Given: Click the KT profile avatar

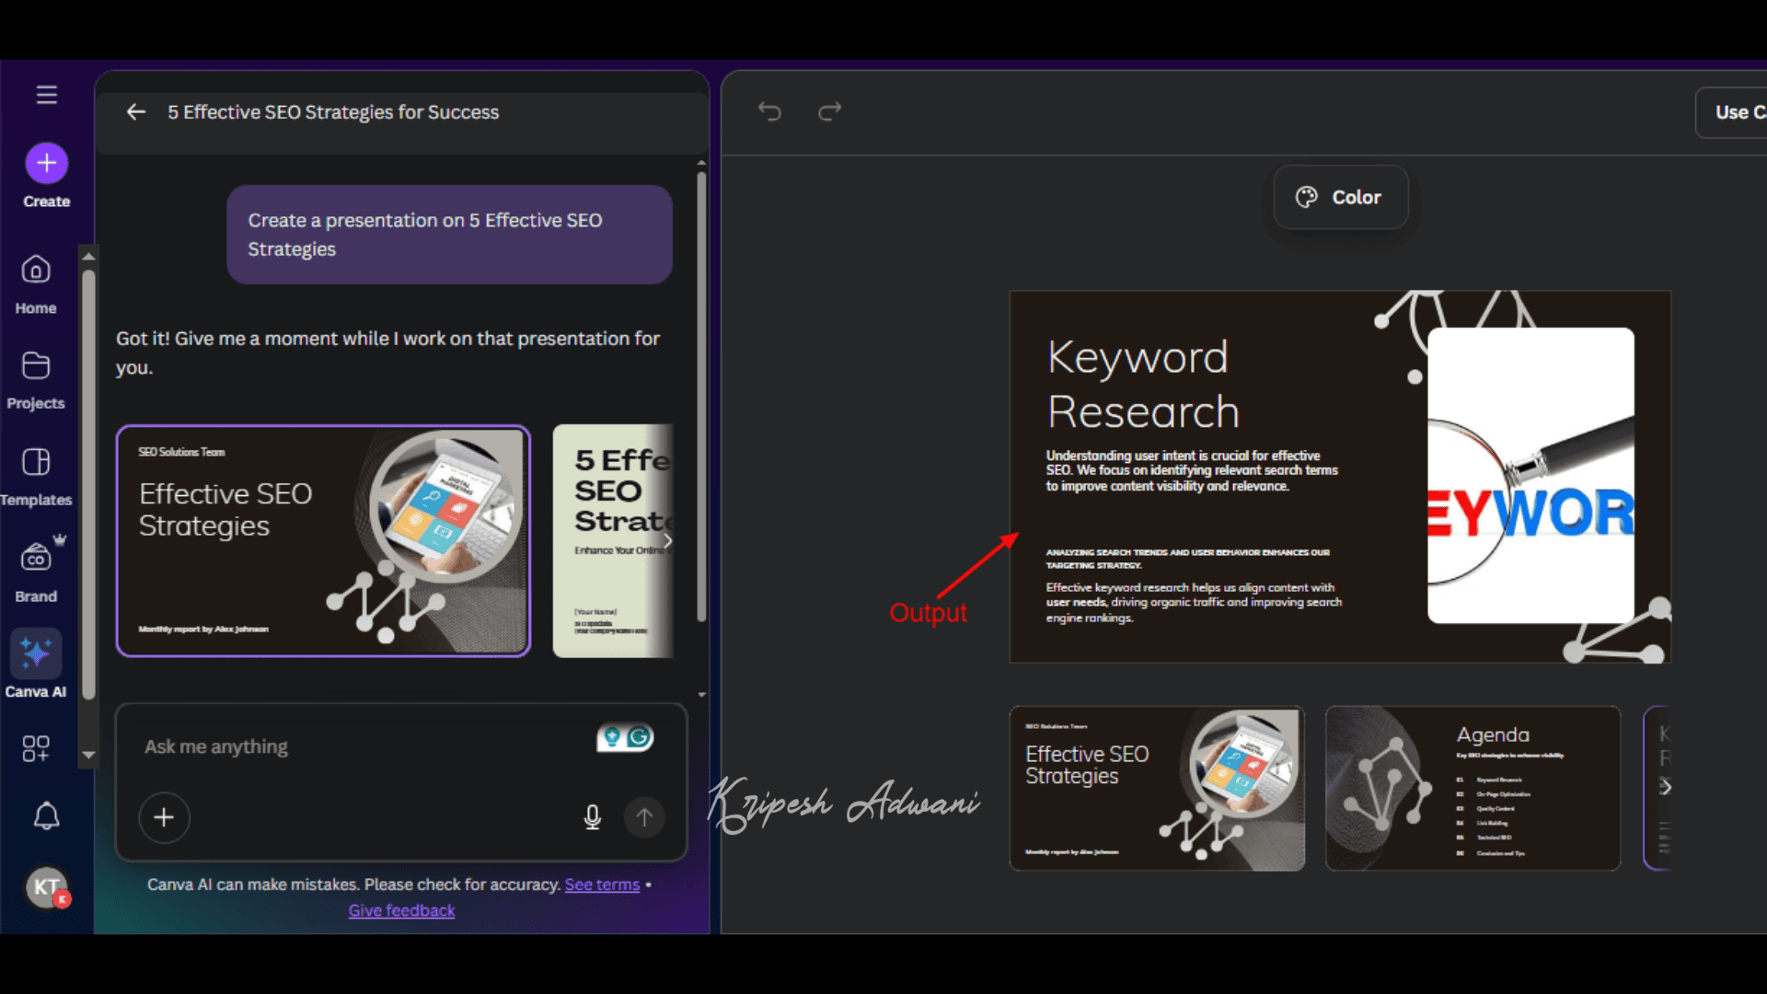Looking at the screenshot, I should click(x=46, y=887).
